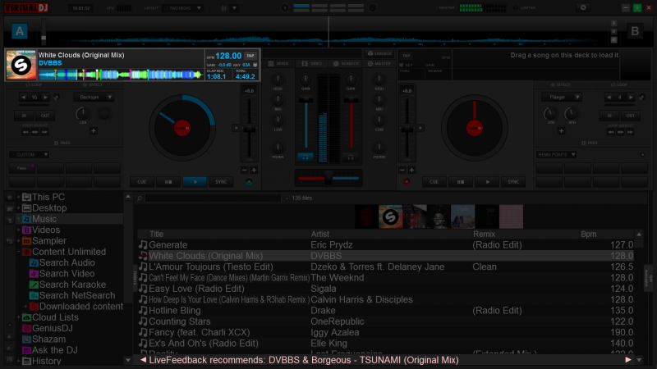The width and height of the screenshot is (657, 369).
Task: Set loop IN point on deck A
Action: 24,116
